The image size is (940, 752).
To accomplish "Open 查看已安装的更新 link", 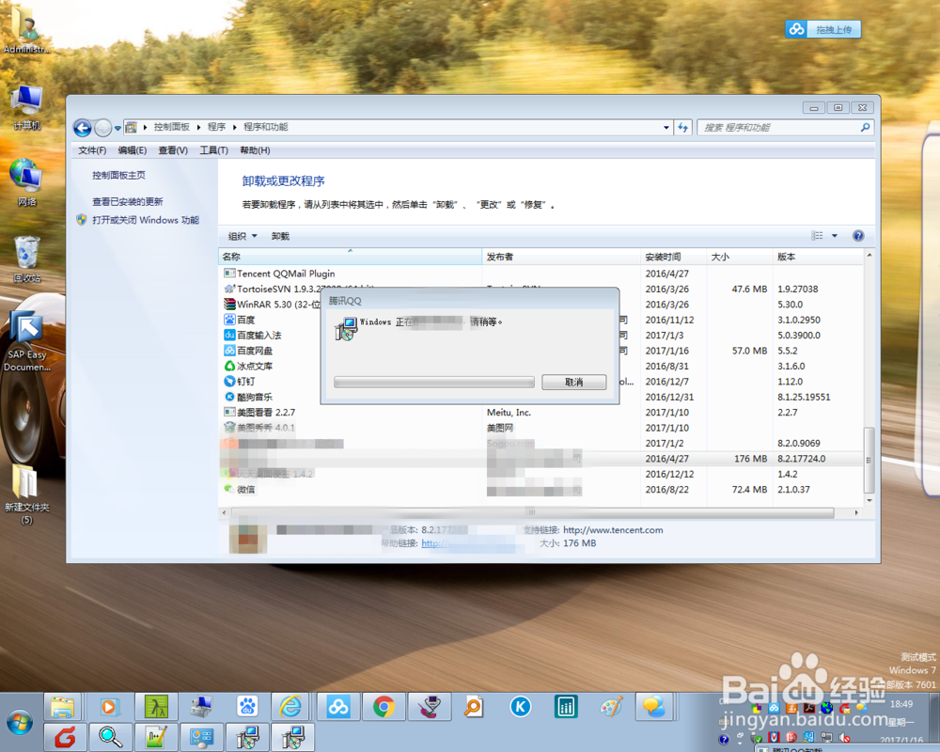I will point(128,201).
